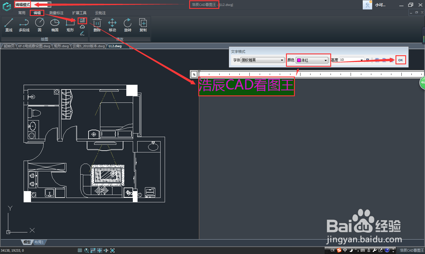Confirm text with the OK button
425x254 pixels.
coord(401,60)
